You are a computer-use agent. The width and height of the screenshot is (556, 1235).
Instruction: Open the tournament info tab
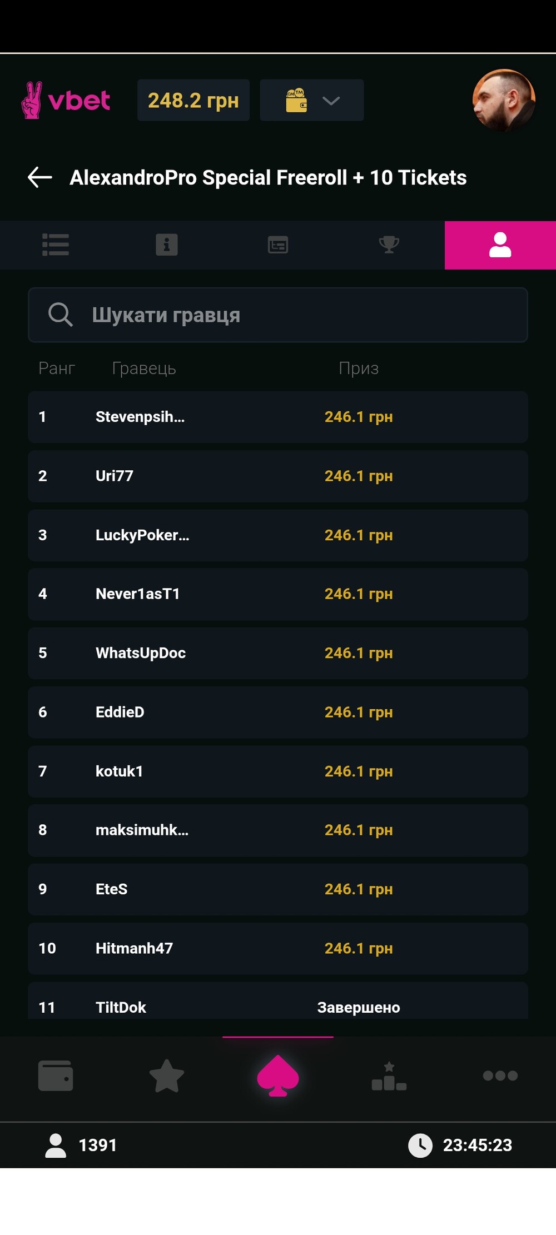point(167,245)
